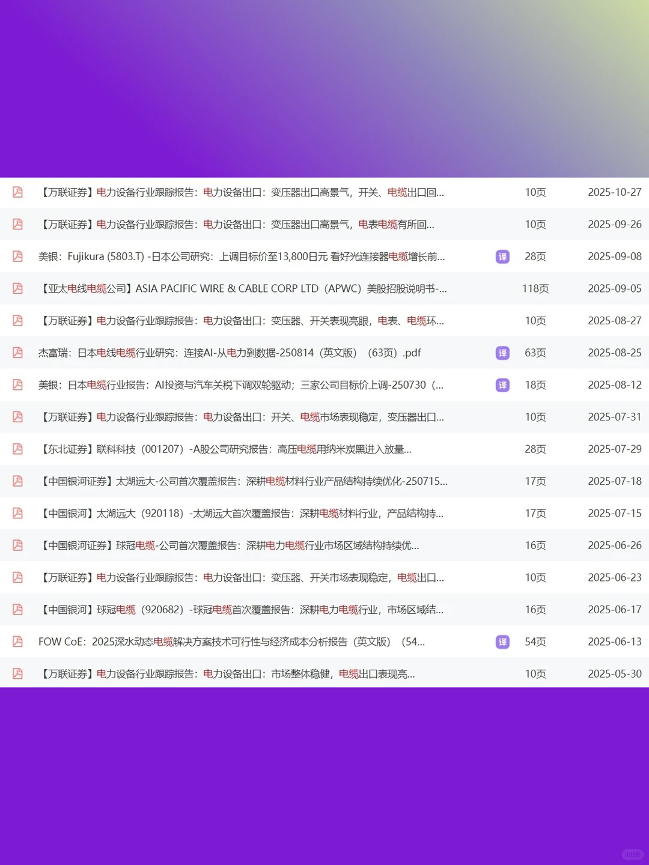Click PDF icon of the 2025-05-30 report
649x865 pixels.
(17, 674)
